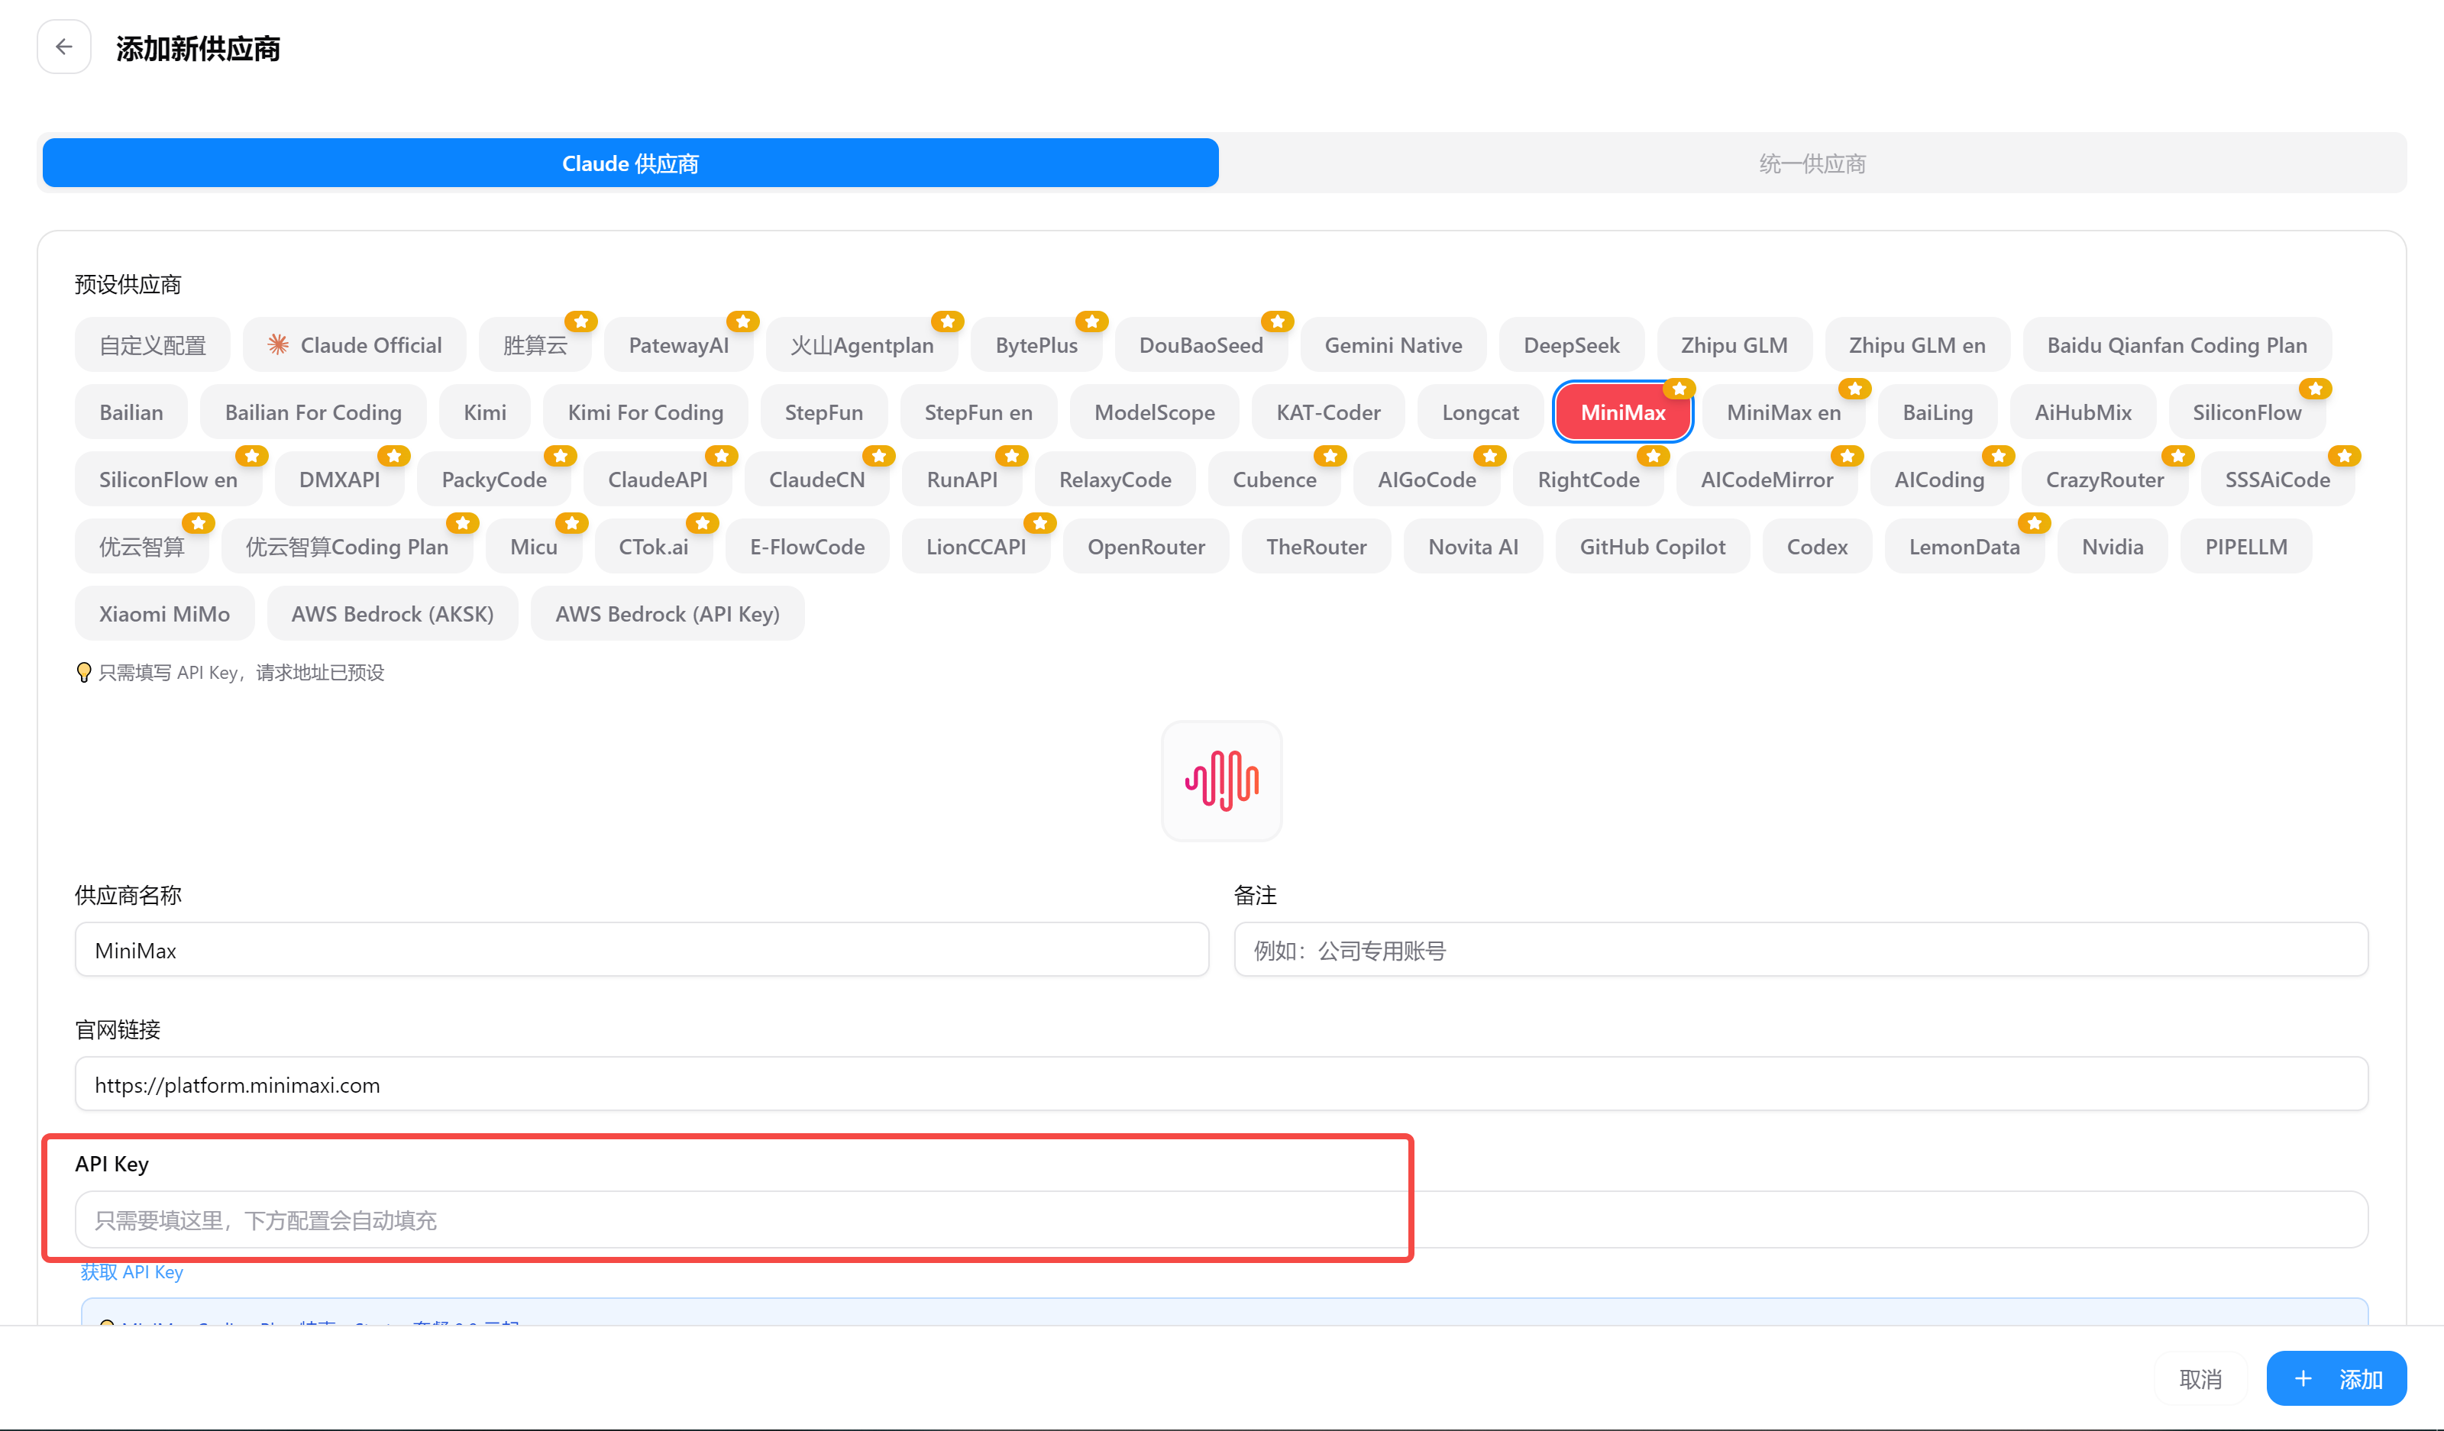Choose the BaiLing preset

(1938, 412)
